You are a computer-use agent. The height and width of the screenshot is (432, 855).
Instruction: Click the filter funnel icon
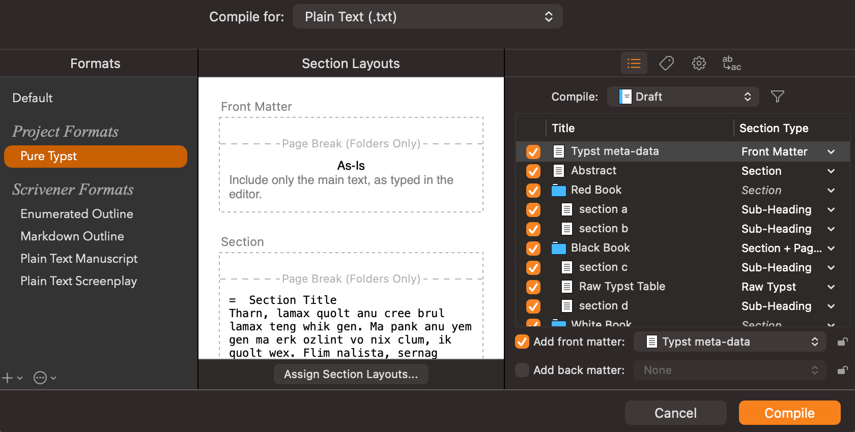coord(777,97)
